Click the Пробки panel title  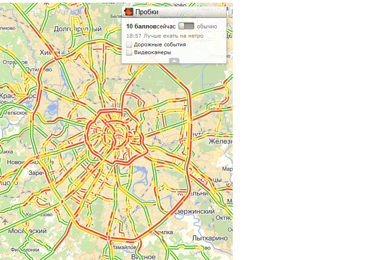[147, 12]
